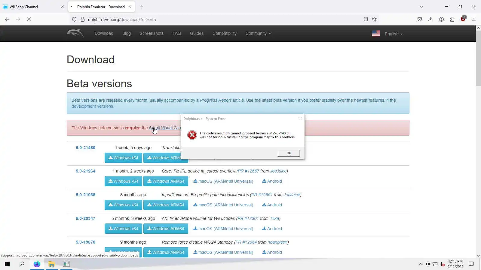Show hidden system tray icons
The image size is (481, 270).
click(x=420, y=264)
